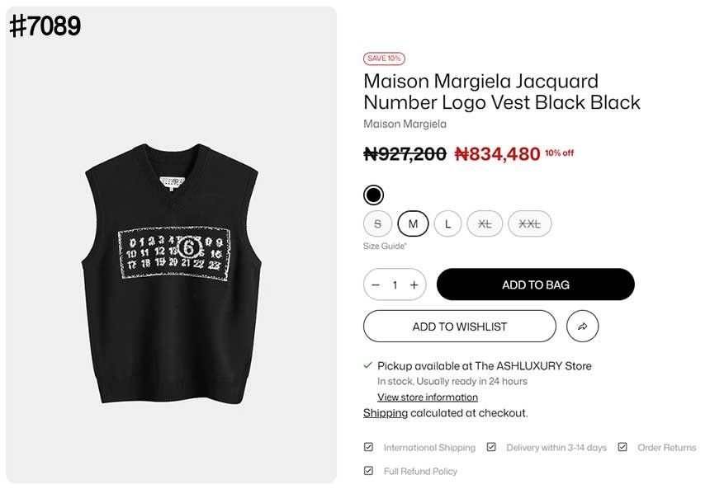The height and width of the screenshot is (489, 710).
Task: Pick size L
Action: tap(447, 223)
